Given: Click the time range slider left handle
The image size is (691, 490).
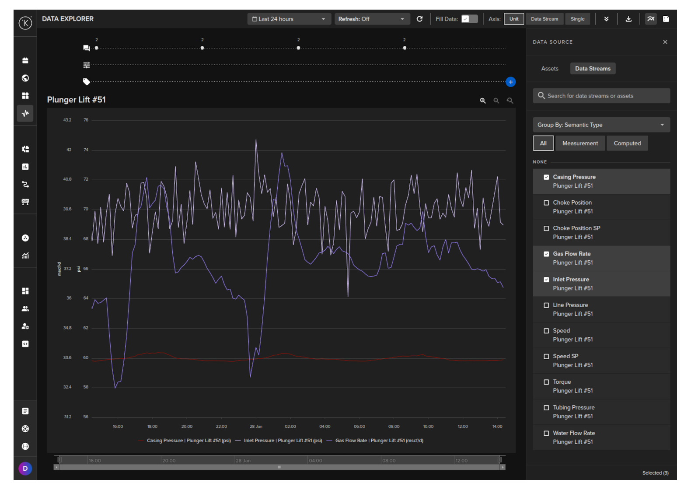Looking at the screenshot, I should point(59,459).
